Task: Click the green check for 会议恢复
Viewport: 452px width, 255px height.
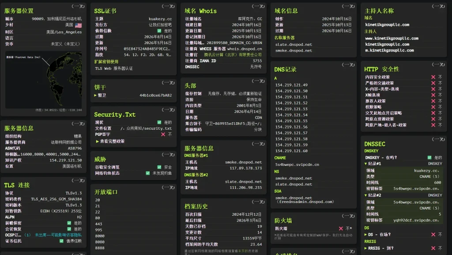Action: (69, 229)
